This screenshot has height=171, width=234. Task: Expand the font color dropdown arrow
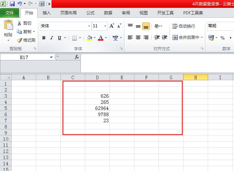106,38
